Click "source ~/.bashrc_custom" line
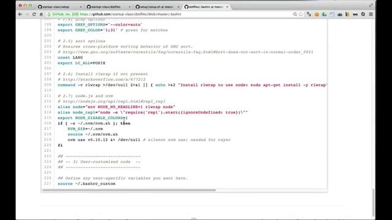 [x=86, y=184]
